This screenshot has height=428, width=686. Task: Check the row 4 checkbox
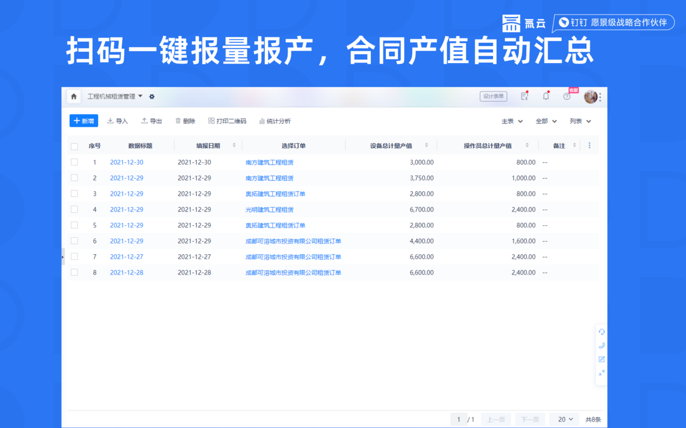(74, 209)
